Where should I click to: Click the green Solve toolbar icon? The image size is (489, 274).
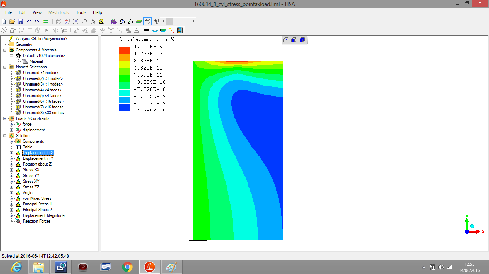46,21
